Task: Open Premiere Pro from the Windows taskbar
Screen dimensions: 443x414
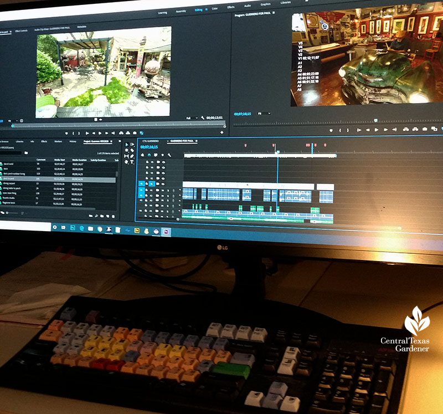Action: pyautogui.click(x=166, y=232)
